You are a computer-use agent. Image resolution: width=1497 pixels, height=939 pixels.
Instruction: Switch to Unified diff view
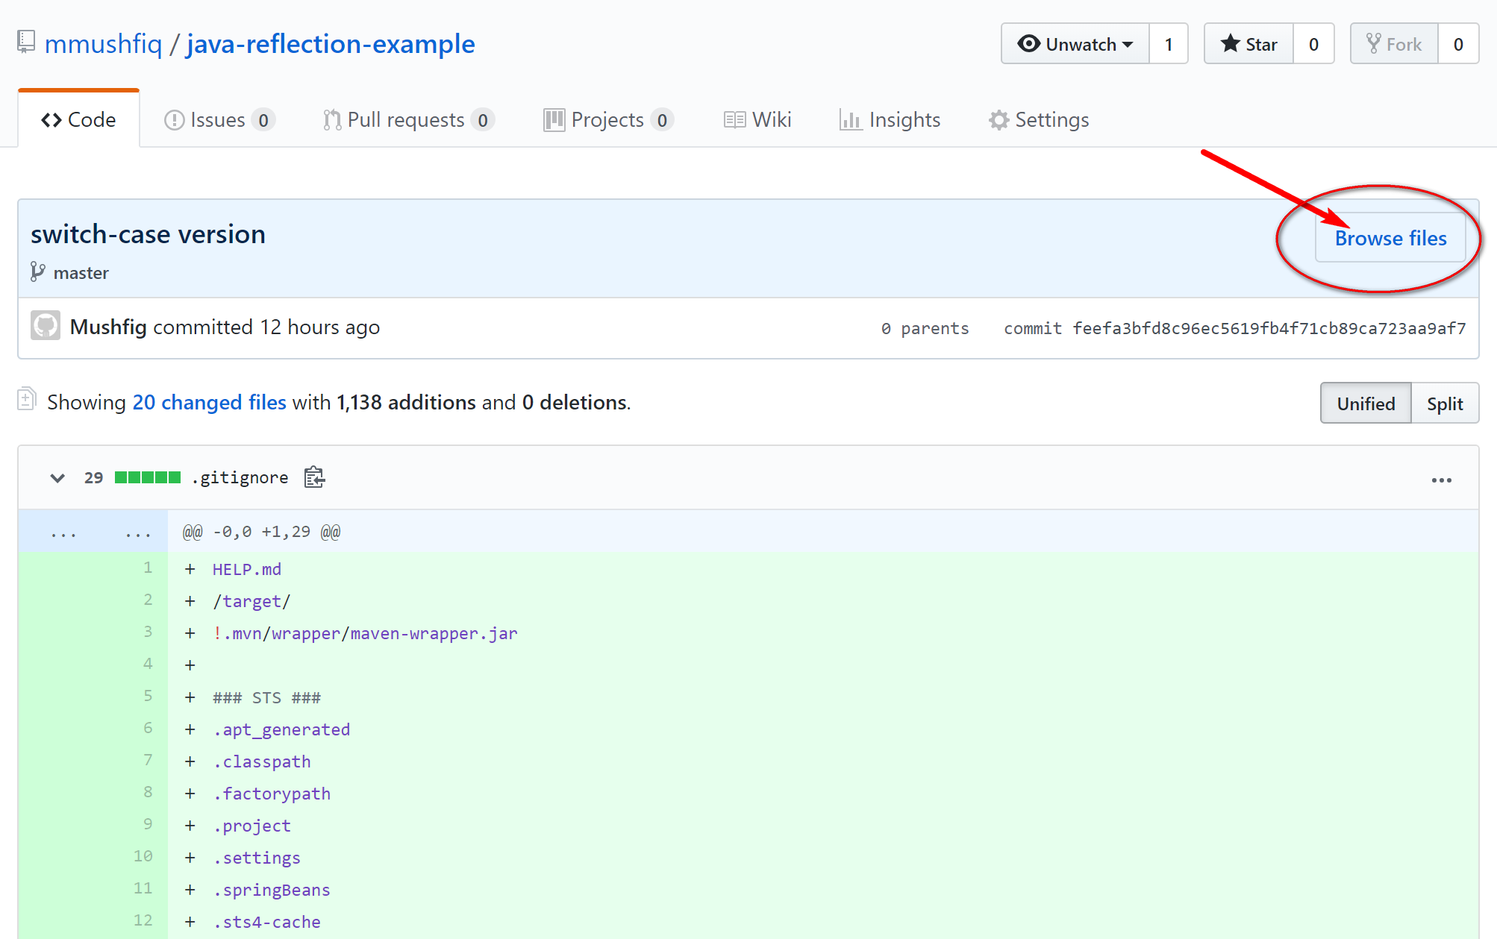[x=1366, y=403]
